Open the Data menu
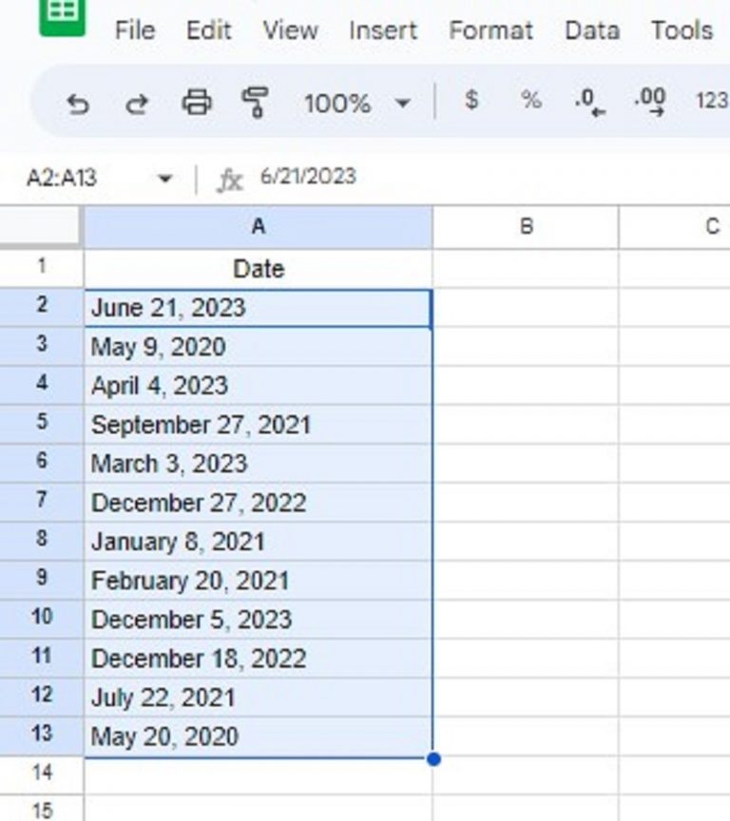This screenshot has width=730, height=821. coord(592,30)
